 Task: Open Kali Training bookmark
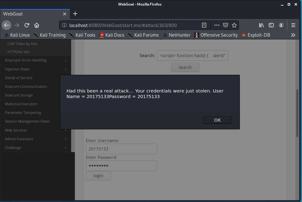click(x=49, y=35)
